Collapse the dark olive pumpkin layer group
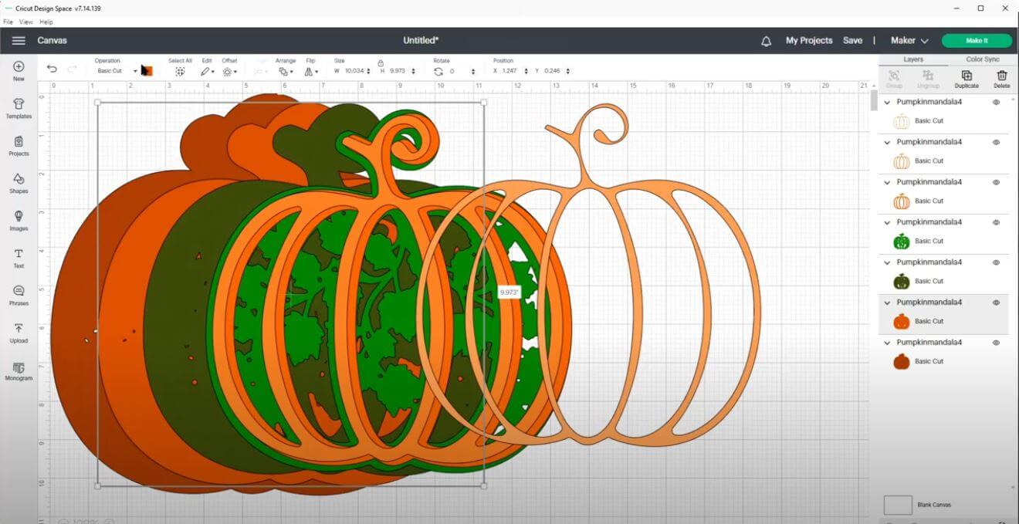 887,262
